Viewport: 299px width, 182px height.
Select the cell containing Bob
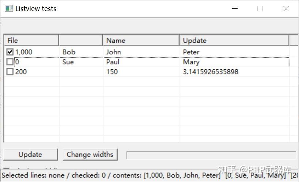[x=69, y=52]
